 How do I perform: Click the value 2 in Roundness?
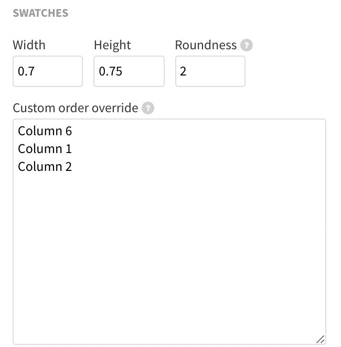183,71
